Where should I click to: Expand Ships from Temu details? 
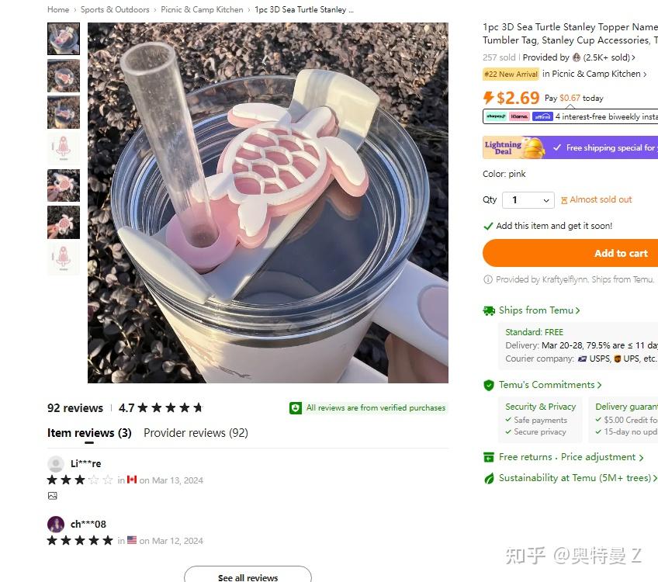tap(539, 310)
